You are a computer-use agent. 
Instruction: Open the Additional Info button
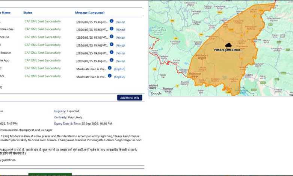click(130, 98)
